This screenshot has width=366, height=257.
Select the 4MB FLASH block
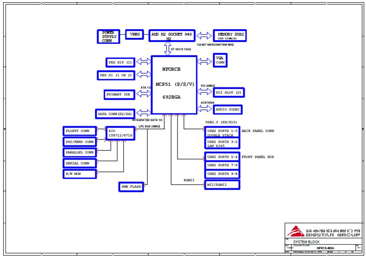point(130,187)
